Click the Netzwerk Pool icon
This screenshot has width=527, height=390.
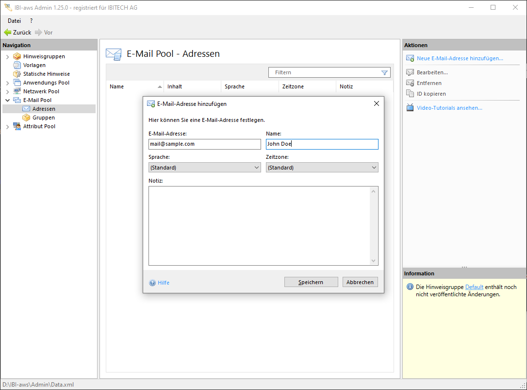click(x=17, y=91)
